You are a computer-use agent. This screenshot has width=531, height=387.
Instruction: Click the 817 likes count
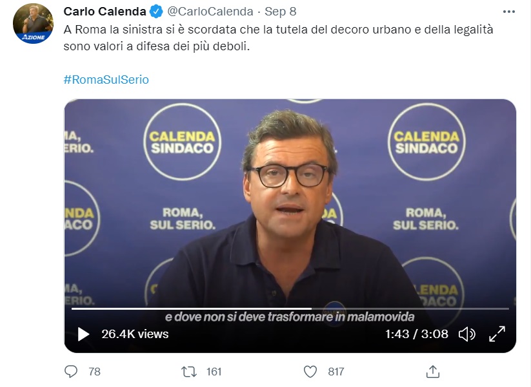point(336,372)
